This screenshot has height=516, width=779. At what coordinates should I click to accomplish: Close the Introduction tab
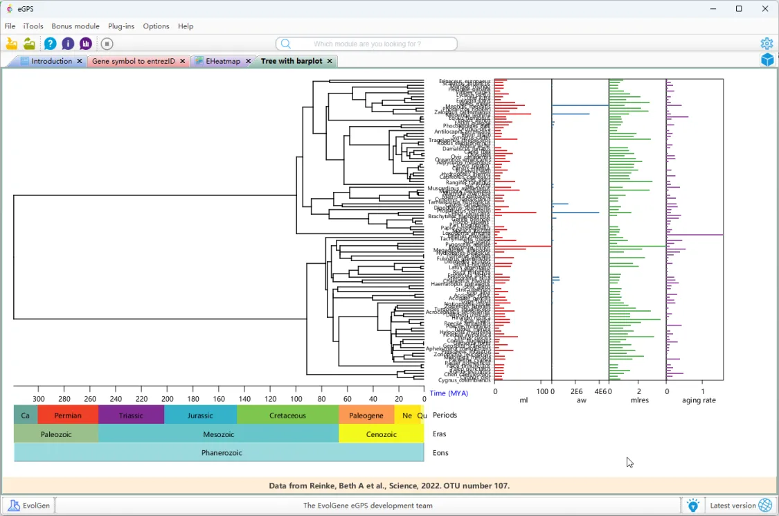click(x=80, y=61)
